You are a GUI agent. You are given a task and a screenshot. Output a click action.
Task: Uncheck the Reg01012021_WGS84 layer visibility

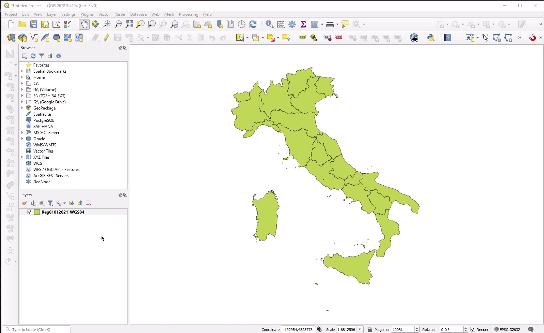tap(30, 212)
